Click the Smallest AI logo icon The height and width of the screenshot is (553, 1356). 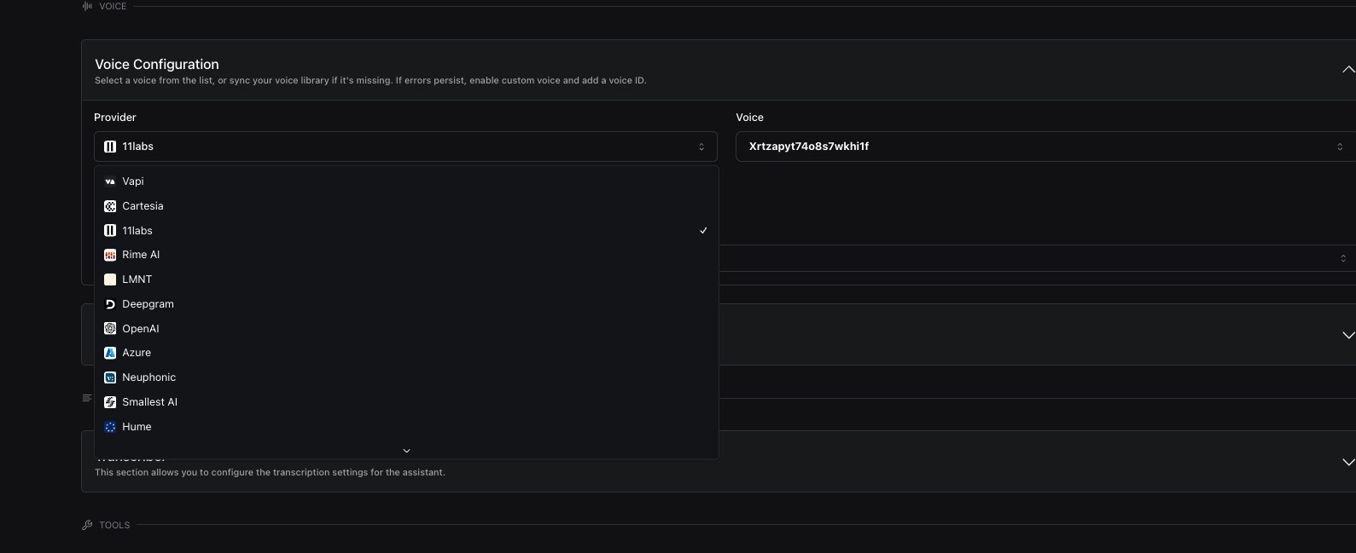click(x=110, y=402)
